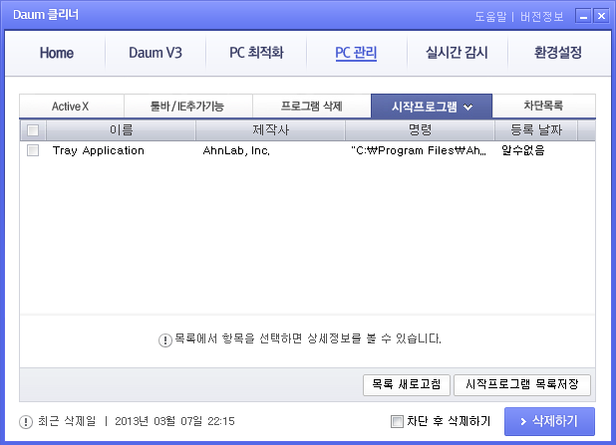Tick the select-all checkbox in the table header
Screen dimensions: 616x445
33,130
